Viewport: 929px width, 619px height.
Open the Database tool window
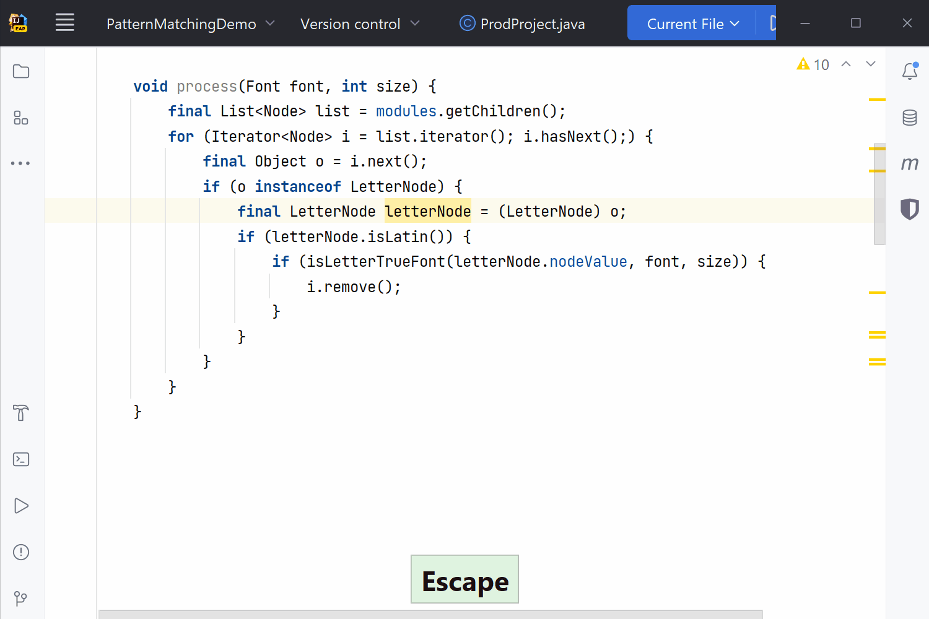click(909, 117)
